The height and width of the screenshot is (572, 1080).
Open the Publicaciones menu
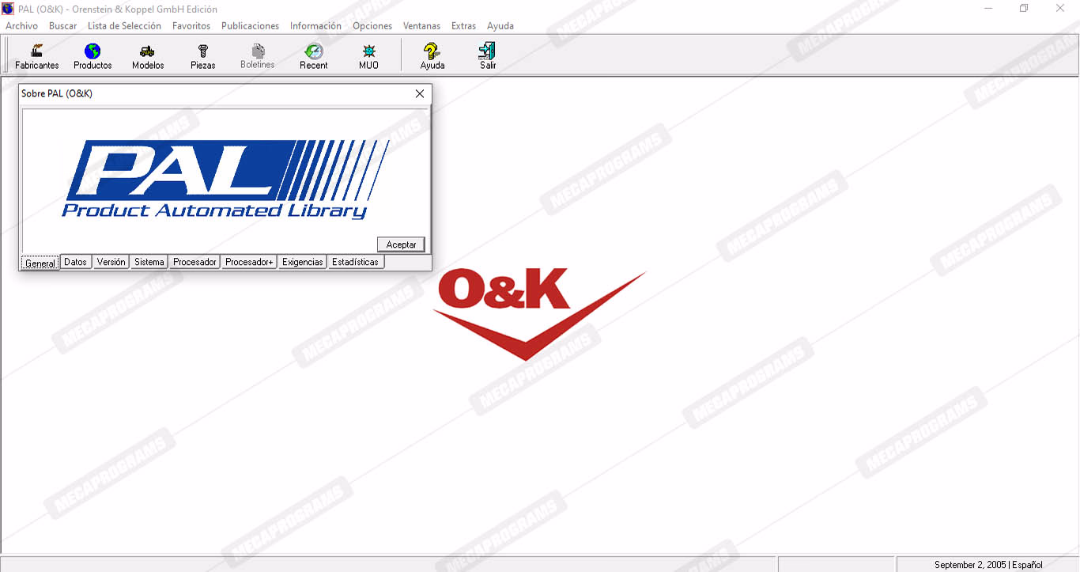250,26
